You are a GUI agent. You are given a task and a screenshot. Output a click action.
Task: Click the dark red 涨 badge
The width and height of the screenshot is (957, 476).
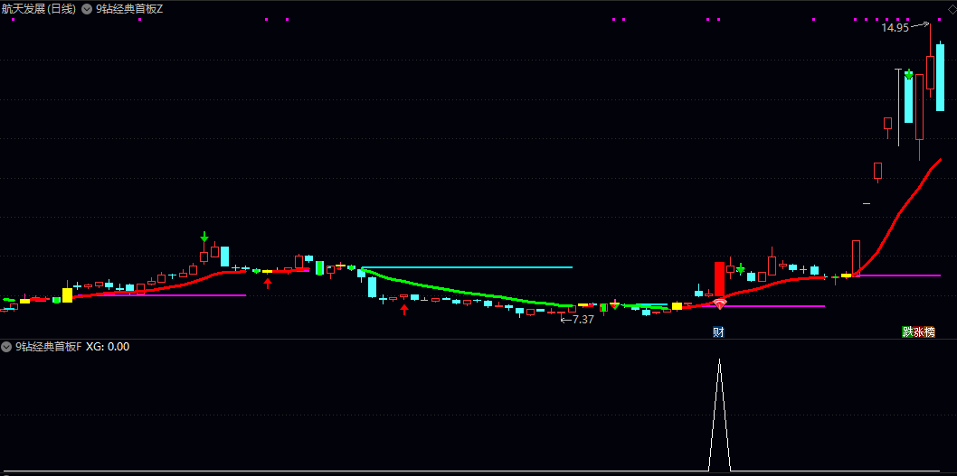point(918,332)
